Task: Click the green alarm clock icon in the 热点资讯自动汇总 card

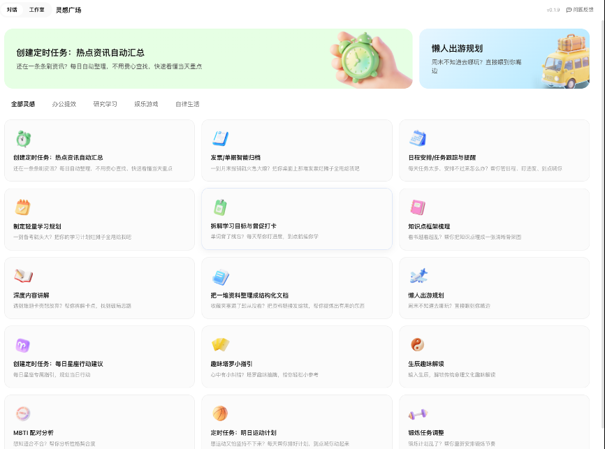Action: (x=23, y=138)
